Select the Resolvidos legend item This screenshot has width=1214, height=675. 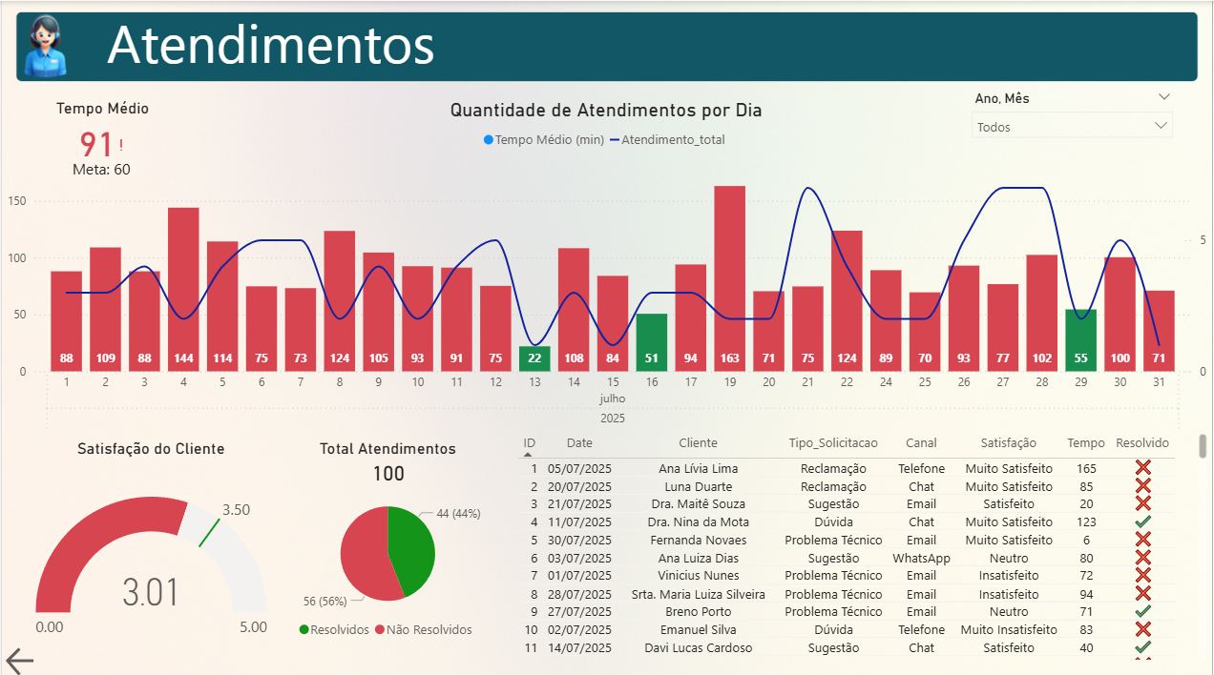tap(333, 630)
